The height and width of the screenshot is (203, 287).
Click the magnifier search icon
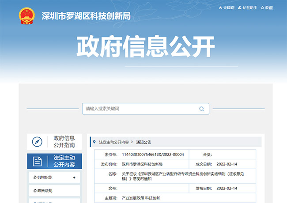tap(201, 109)
